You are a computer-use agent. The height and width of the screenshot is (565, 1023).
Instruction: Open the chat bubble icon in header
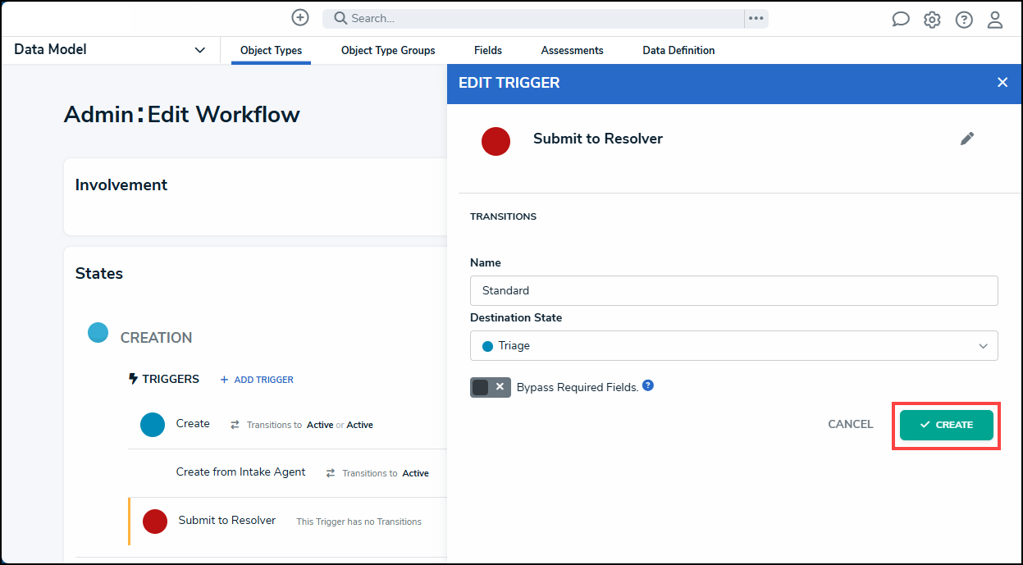[901, 20]
